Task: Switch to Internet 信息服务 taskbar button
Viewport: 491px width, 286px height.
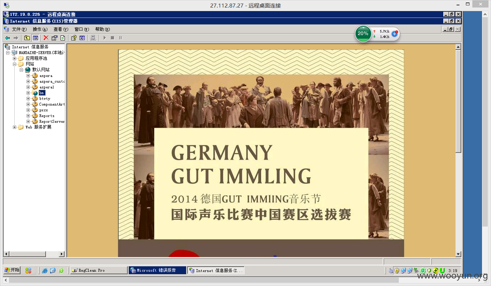Action: pyautogui.click(x=216, y=270)
